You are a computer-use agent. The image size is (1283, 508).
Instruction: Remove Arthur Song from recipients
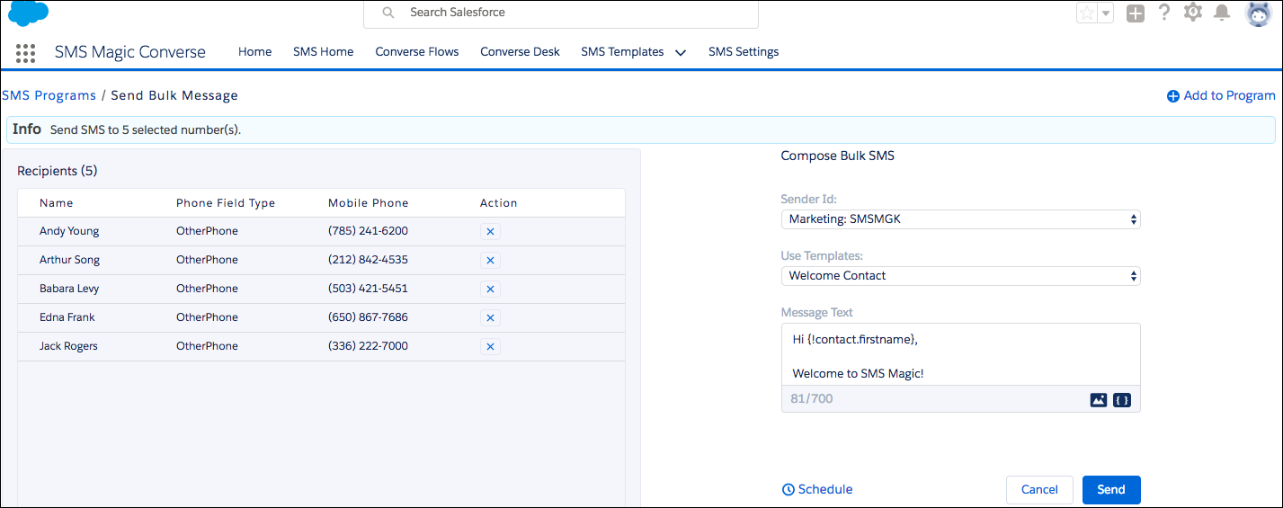point(490,260)
